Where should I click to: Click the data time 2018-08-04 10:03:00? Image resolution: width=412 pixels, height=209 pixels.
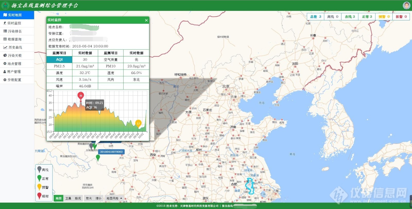(90, 46)
